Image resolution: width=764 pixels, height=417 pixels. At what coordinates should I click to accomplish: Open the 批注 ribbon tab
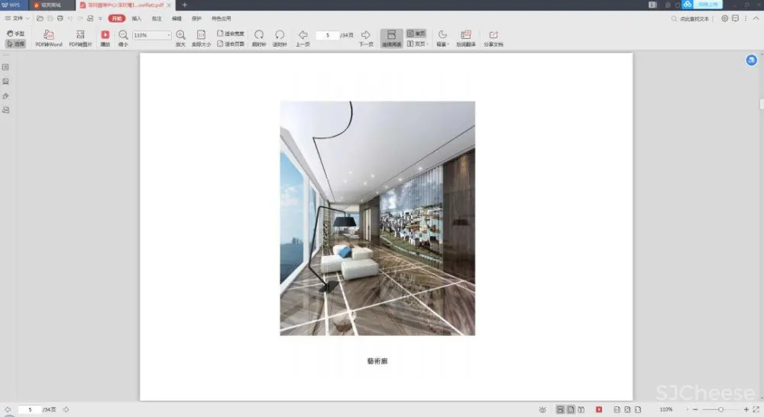(x=157, y=18)
